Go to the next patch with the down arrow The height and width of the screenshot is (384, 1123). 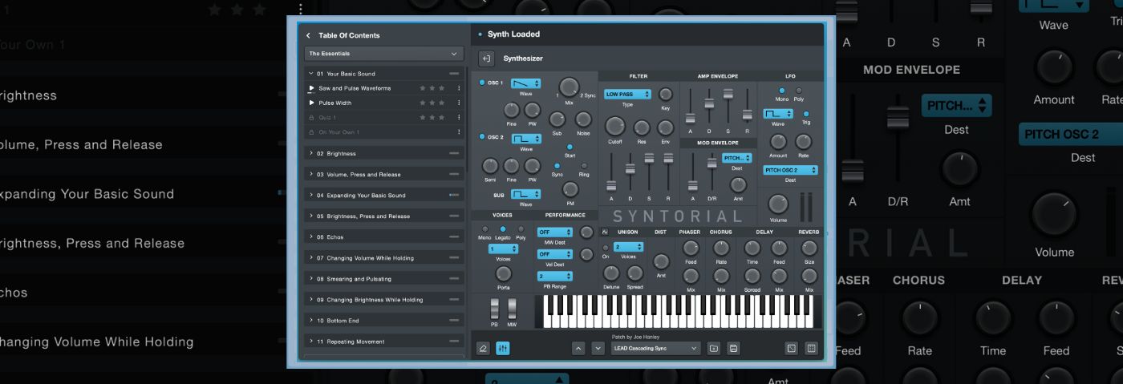tap(598, 348)
